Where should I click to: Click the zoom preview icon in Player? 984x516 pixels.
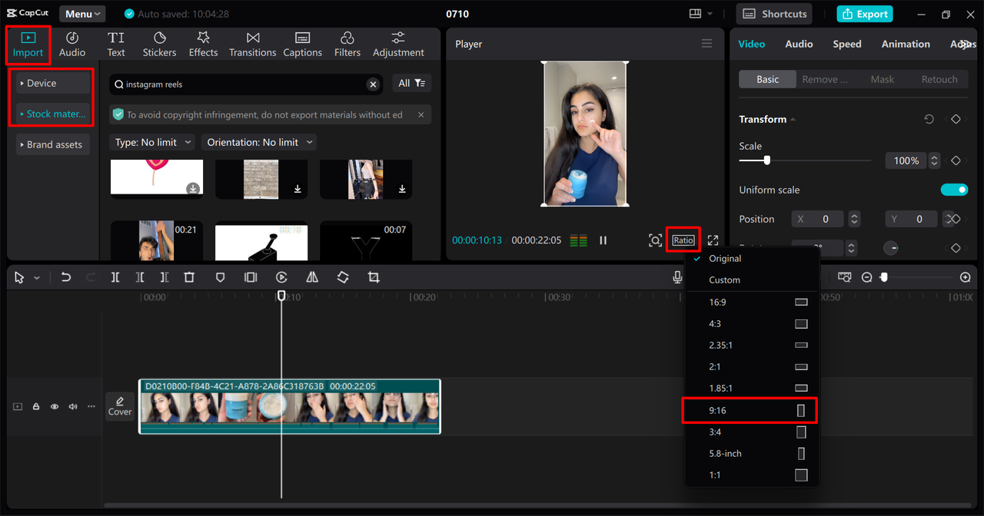point(655,240)
